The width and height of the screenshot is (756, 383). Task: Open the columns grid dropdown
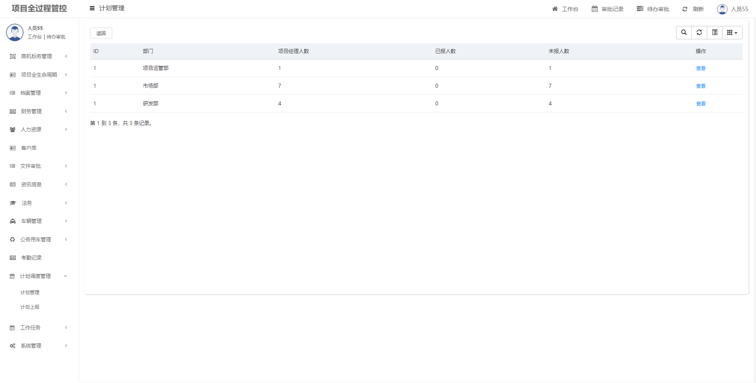(x=732, y=33)
